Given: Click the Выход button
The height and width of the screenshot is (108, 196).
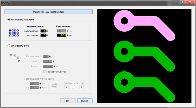Looking at the screenshot, I should click(x=85, y=101).
